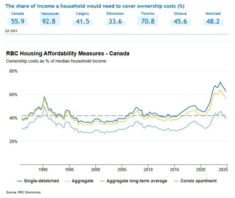
Task: Click the Edmonton 33.6 value box
Action: point(115,22)
